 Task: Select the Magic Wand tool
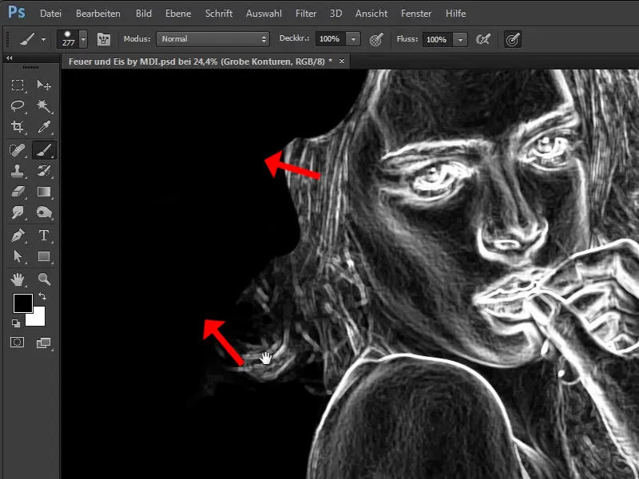click(x=44, y=106)
